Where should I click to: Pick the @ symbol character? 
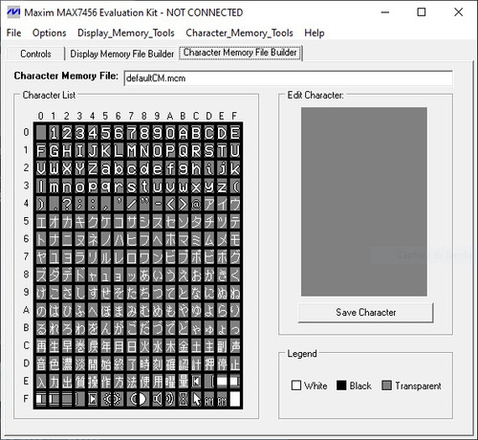(196, 204)
